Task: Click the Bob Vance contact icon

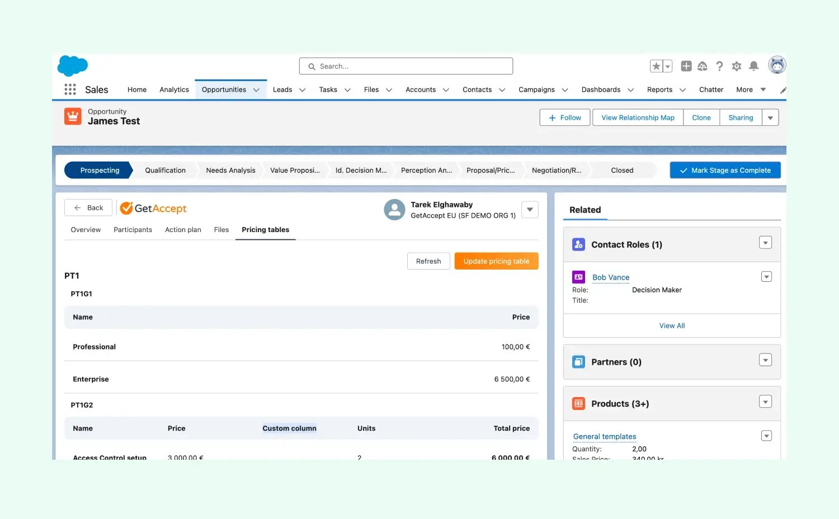Action: 578,277
